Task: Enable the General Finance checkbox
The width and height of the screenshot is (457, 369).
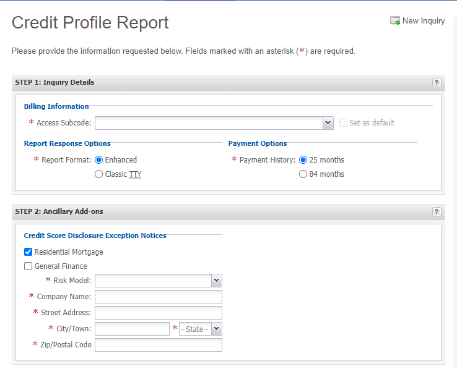Action: pos(28,266)
